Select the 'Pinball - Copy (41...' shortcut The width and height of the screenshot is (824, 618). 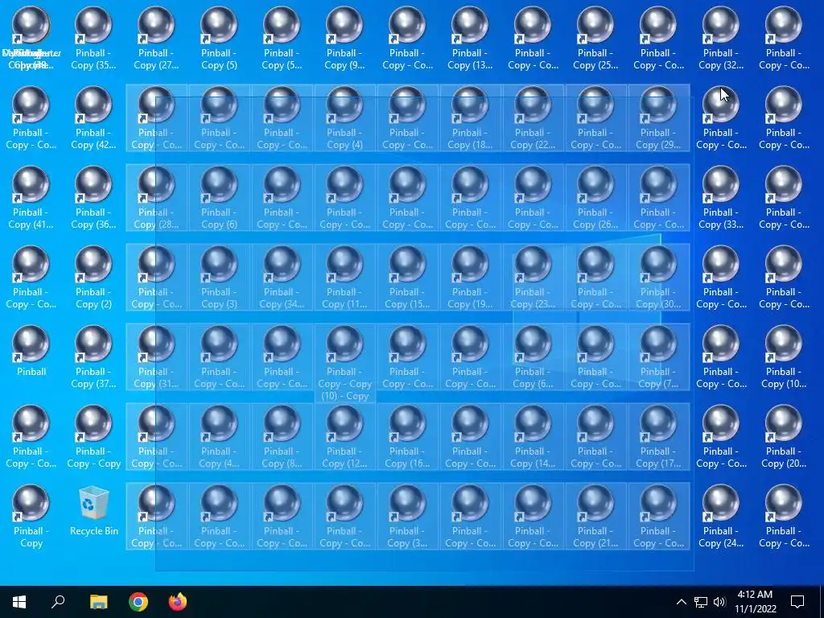pyautogui.click(x=31, y=198)
